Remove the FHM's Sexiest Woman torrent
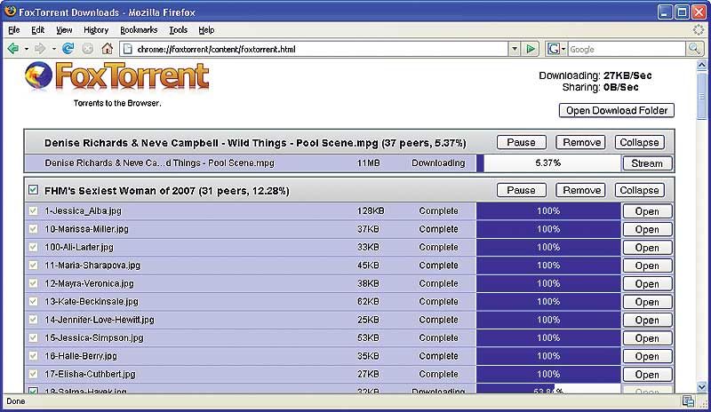This screenshot has width=711, height=412. (x=581, y=190)
